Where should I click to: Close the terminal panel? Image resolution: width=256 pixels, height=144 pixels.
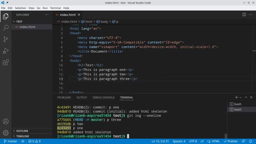251,97
